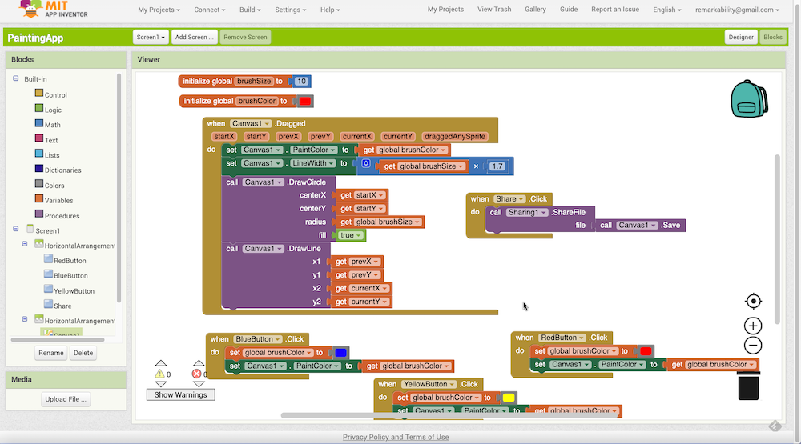Open the Connect menu
This screenshot has width=801, height=444.
[x=209, y=10]
